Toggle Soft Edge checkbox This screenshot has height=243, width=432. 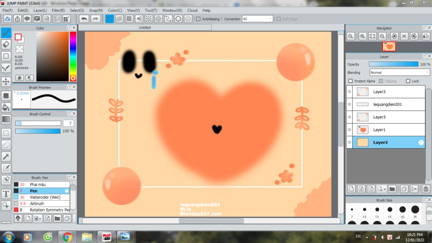click(x=278, y=19)
